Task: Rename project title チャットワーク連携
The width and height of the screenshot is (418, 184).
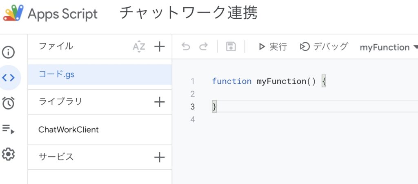Action: [x=188, y=13]
